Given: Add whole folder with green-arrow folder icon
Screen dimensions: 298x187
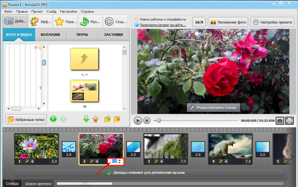Looking at the screenshot, I should [107, 119].
